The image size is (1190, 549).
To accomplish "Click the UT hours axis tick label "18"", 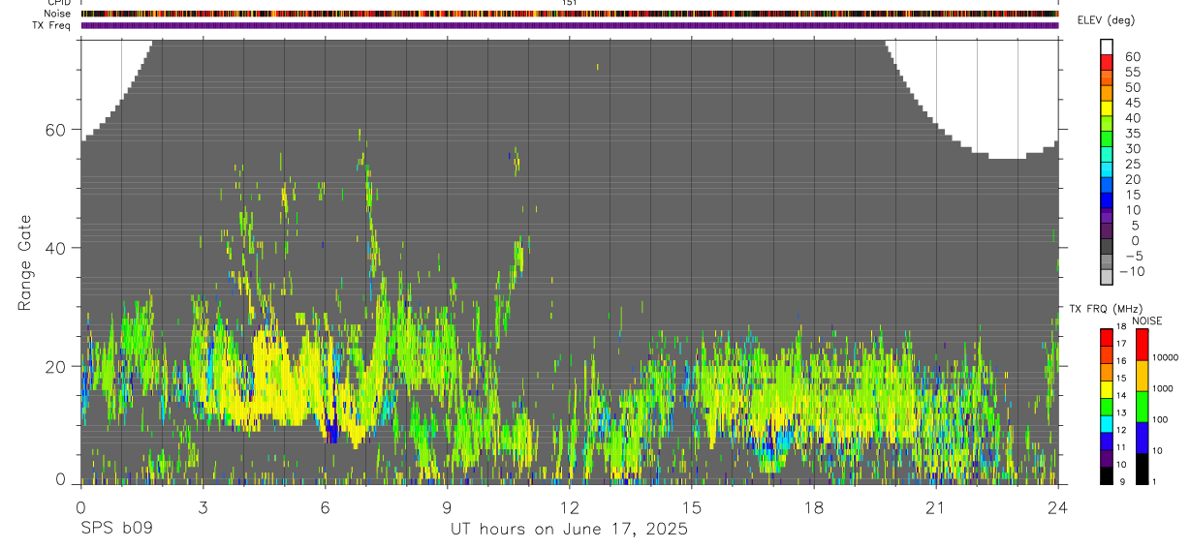I will pos(814,507).
